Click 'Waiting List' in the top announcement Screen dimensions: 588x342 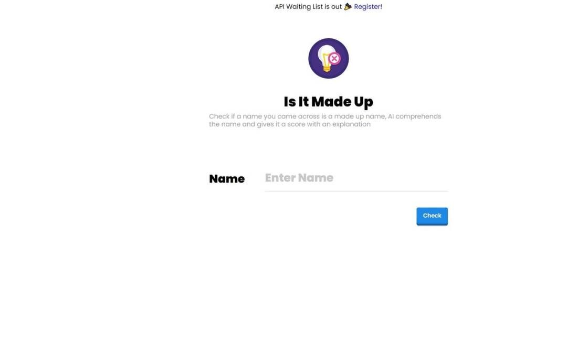(304, 7)
